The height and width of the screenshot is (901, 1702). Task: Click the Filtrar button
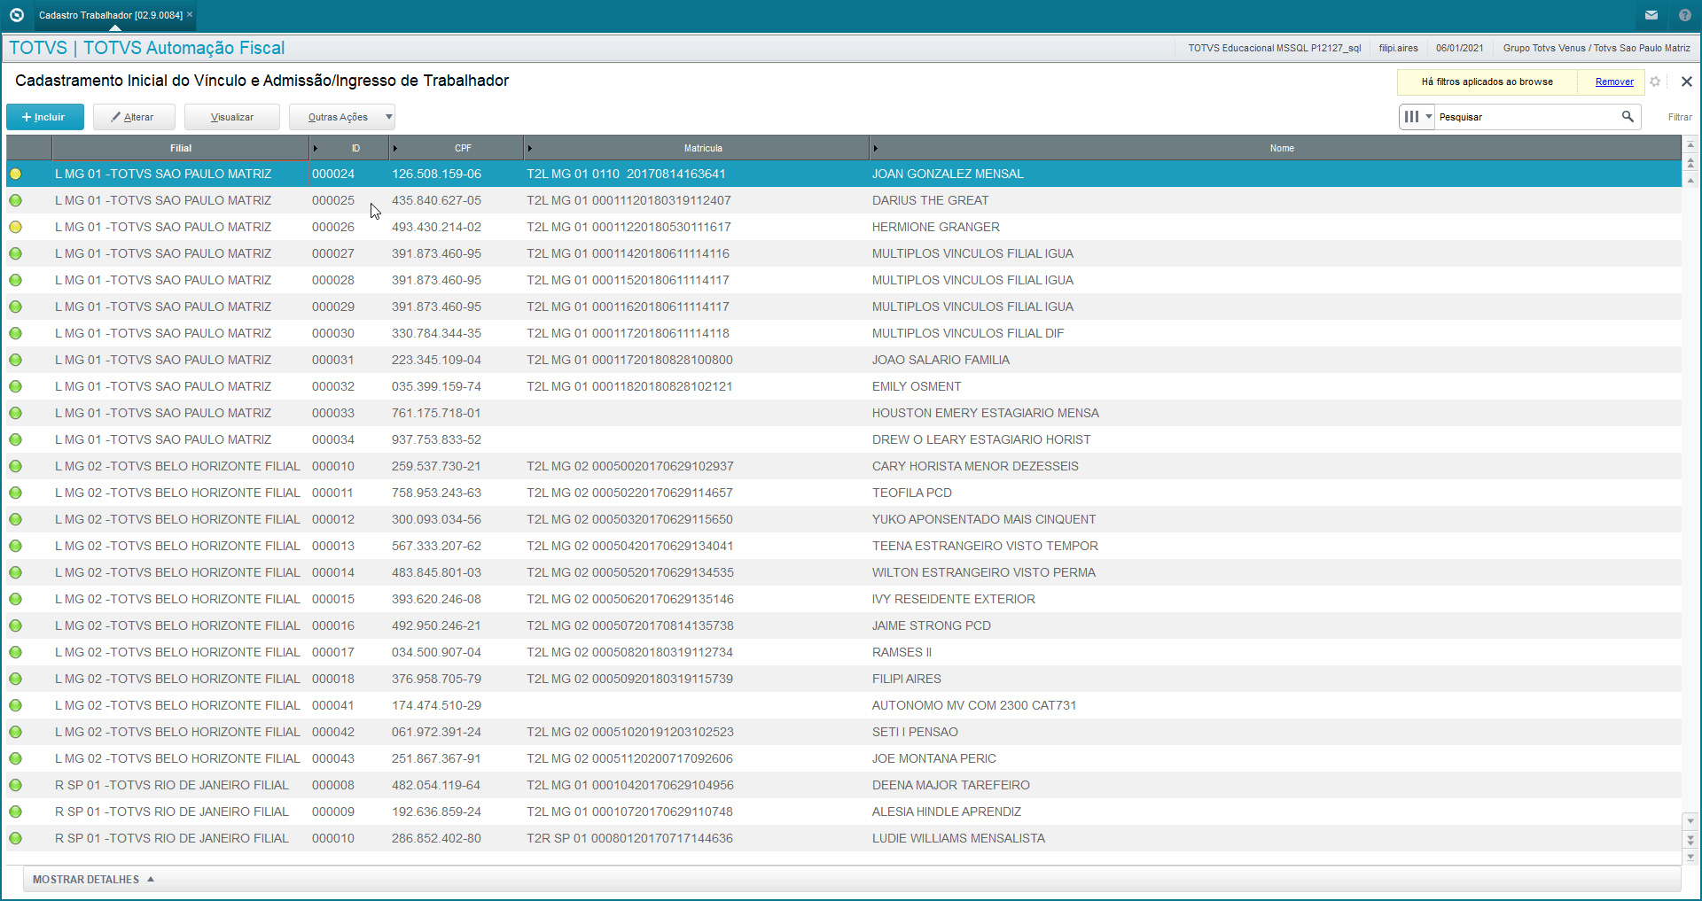coord(1680,117)
